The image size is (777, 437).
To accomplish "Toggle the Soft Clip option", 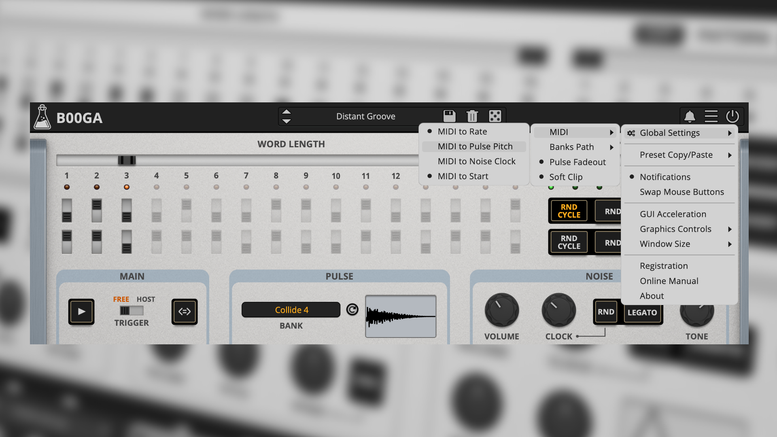I will pyautogui.click(x=565, y=177).
